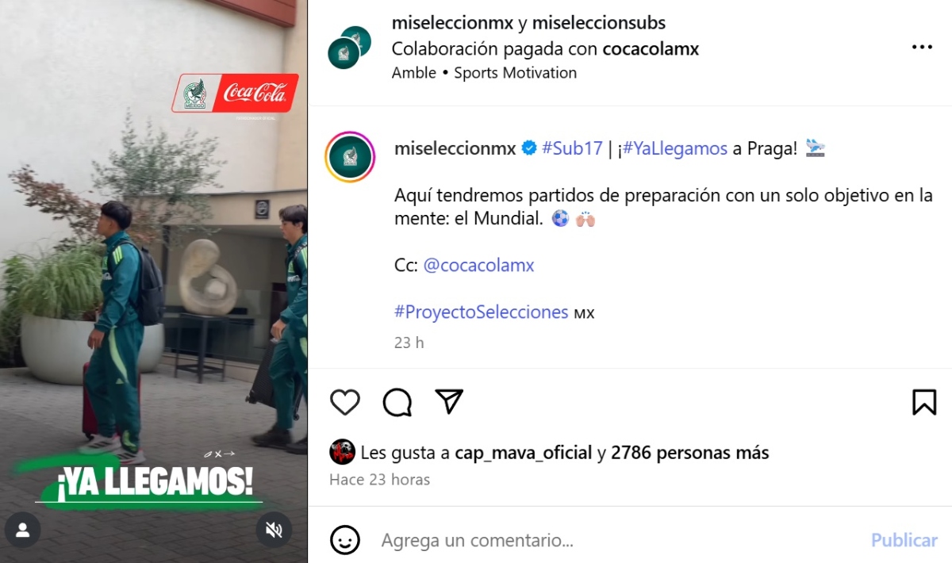Open cap_mava_oficial profile from likes
This screenshot has height=563, width=952.
[x=524, y=453]
